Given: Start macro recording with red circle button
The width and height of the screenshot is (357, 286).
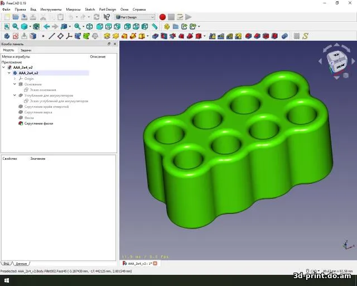Looking at the screenshot, I should [162, 17].
